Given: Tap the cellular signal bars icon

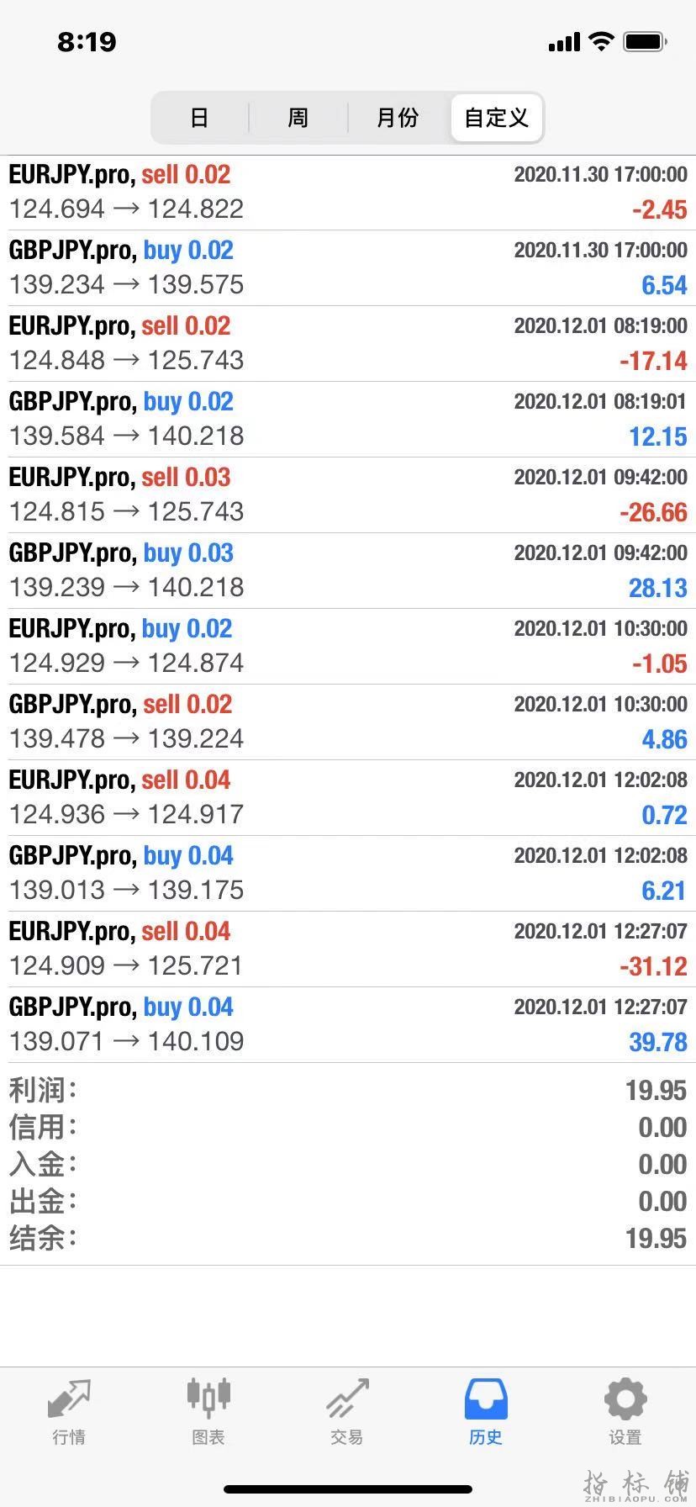Looking at the screenshot, I should [x=564, y=42].
